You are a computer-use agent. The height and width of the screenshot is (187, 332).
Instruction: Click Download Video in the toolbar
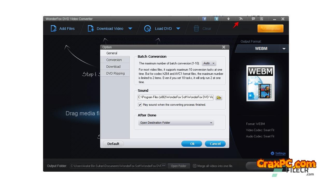(106, 29)
